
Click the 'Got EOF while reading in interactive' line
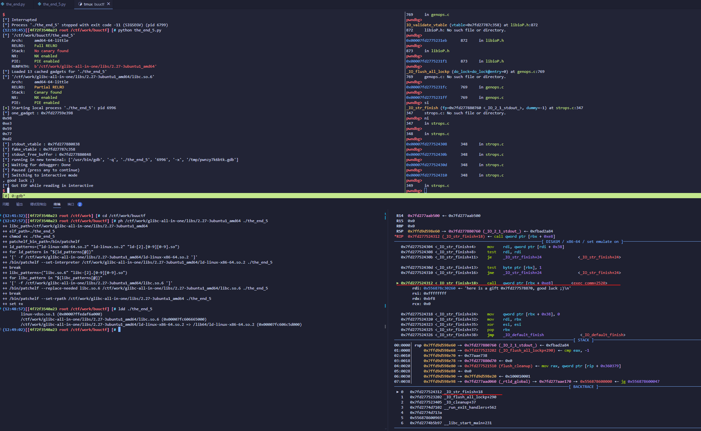tap(48, 186)
